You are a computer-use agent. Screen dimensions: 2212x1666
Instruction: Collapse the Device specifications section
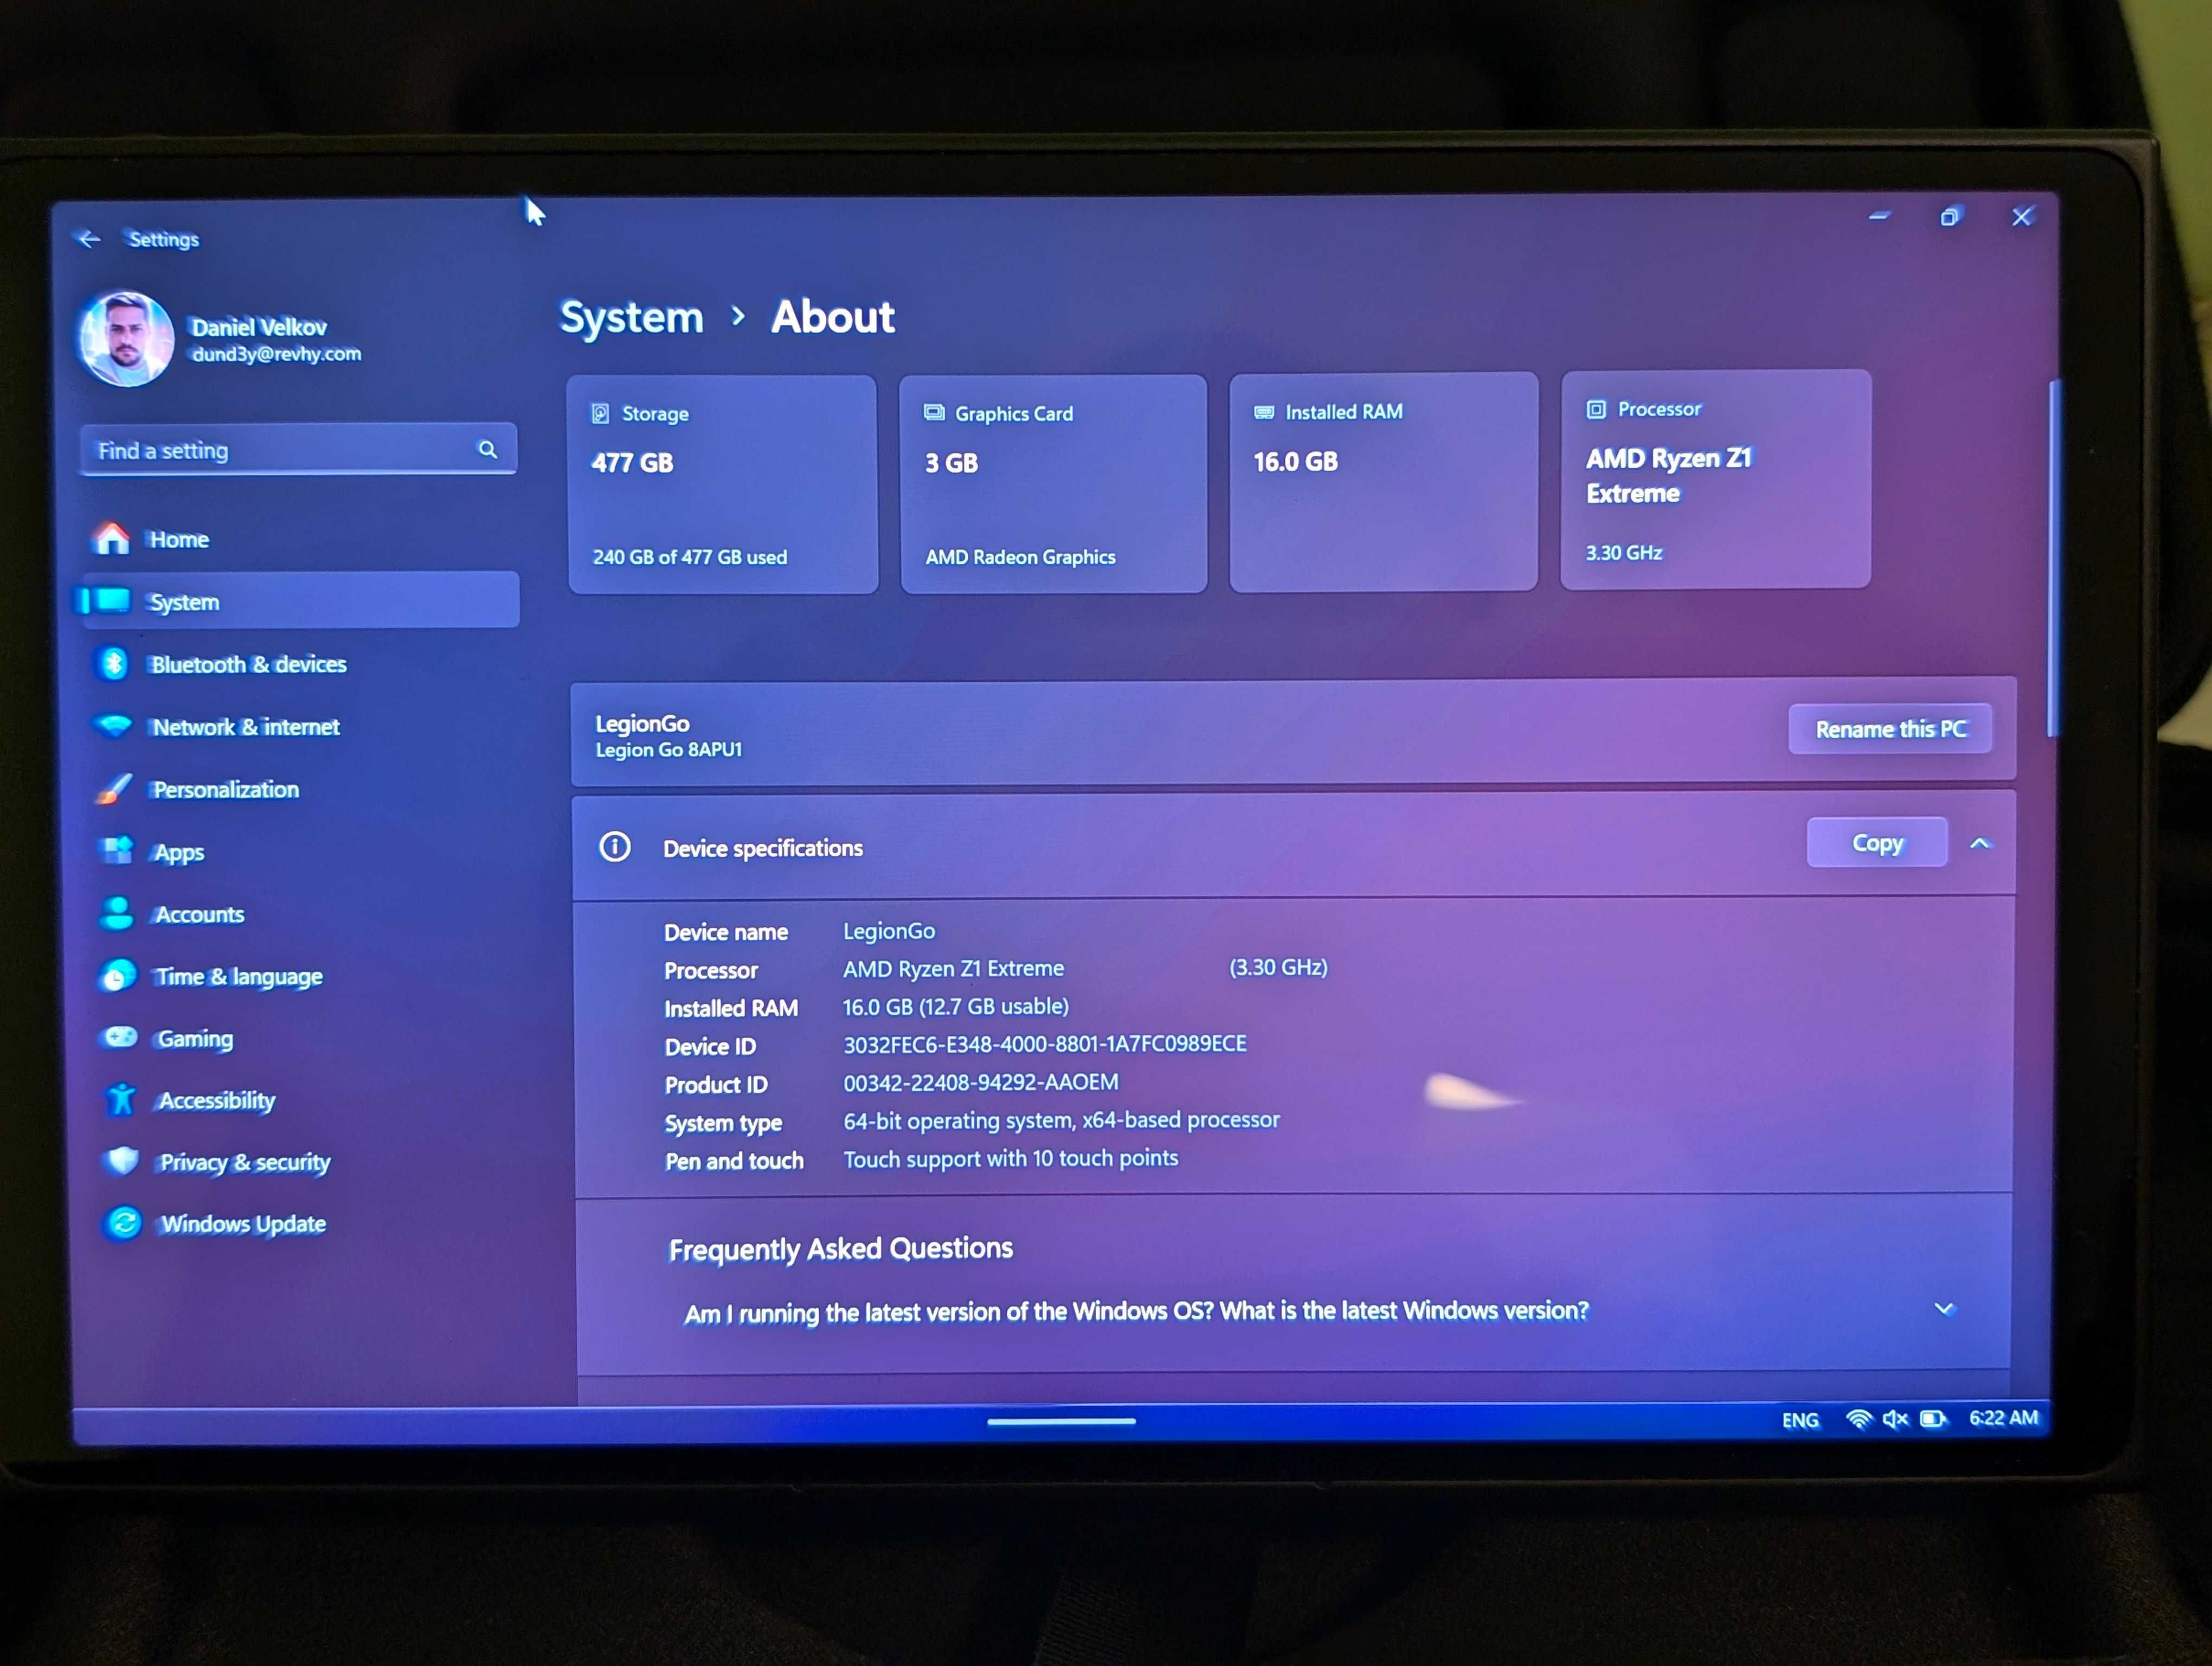(1979, 843)
